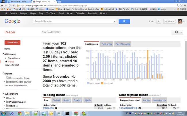Open the Search Reader dropdown arrow

pyautogui.click(x=115, y=21)
